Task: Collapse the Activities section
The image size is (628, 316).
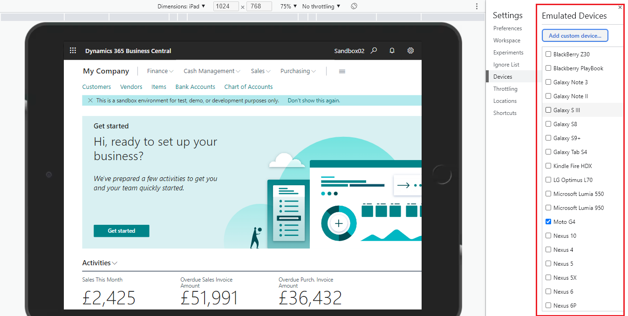Action: click(x=115, y=263)
